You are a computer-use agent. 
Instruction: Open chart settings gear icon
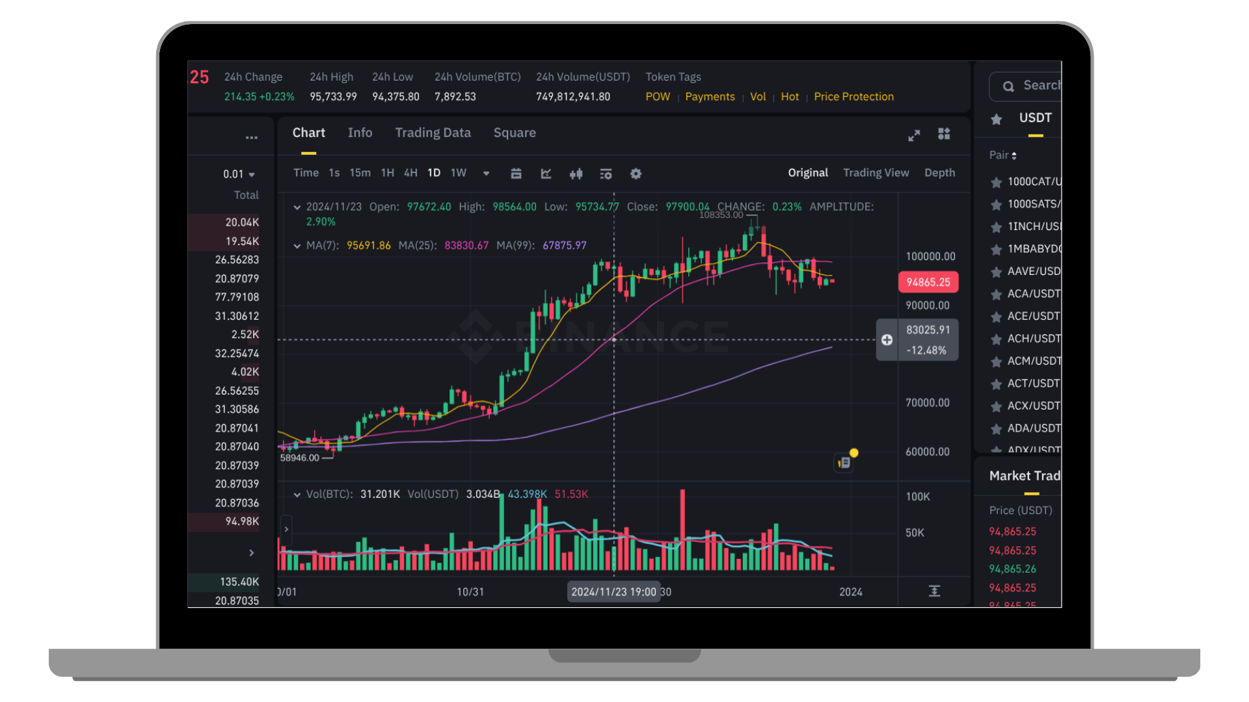pos(636,174)
